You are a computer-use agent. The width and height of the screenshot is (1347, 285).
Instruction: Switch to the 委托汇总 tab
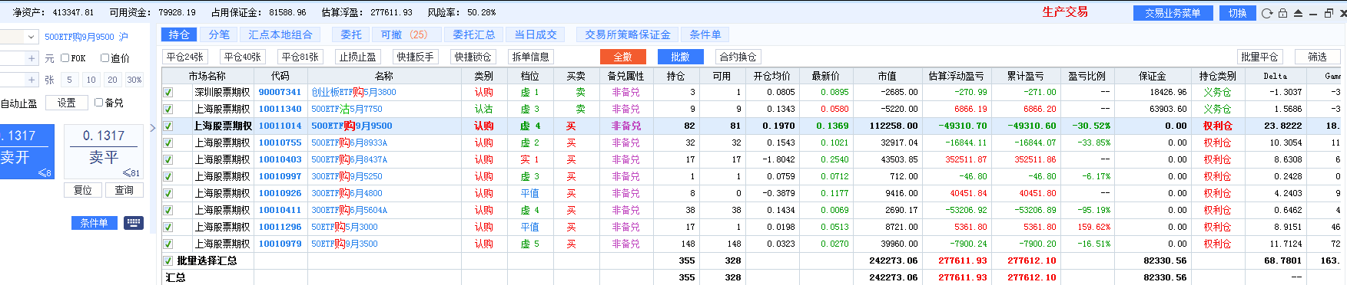[473, 34]
